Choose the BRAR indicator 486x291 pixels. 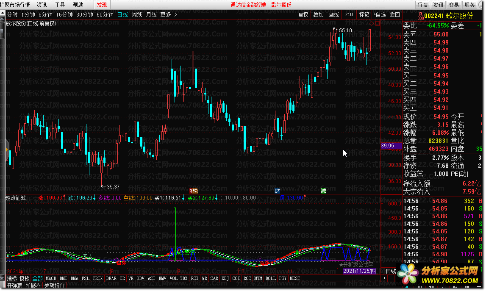pyautogui.click(x=111, y=278)
